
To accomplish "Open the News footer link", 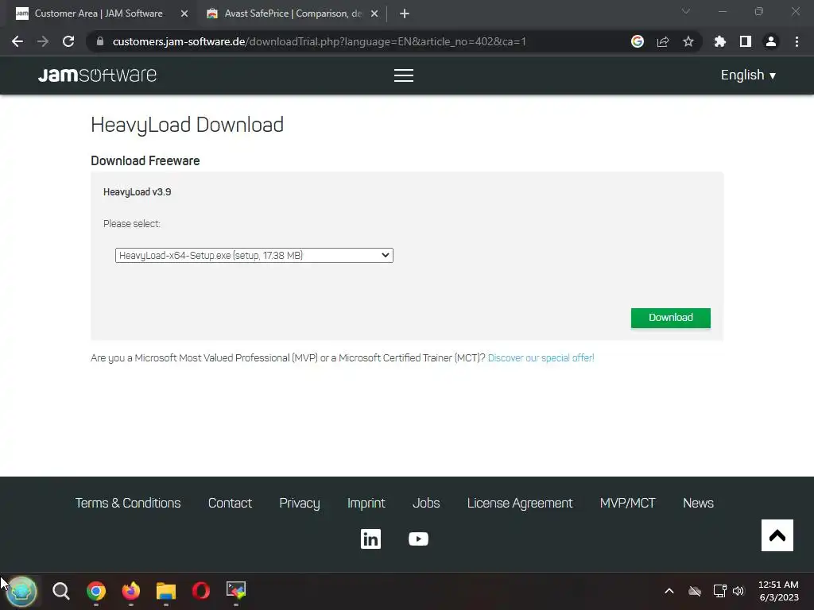I will [x=698, y=503].
